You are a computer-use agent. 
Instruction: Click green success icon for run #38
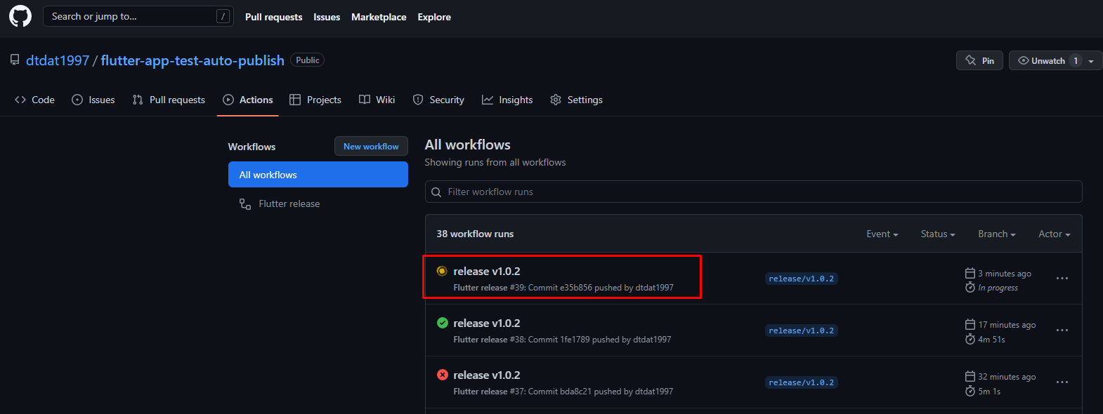442,323
